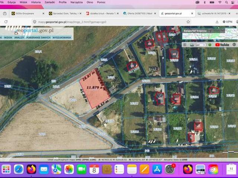Open the ANALIZY menu
This screenshot has width=238, height=178.
coord(19,37)
